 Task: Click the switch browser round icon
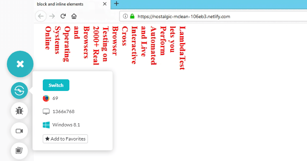19,91
